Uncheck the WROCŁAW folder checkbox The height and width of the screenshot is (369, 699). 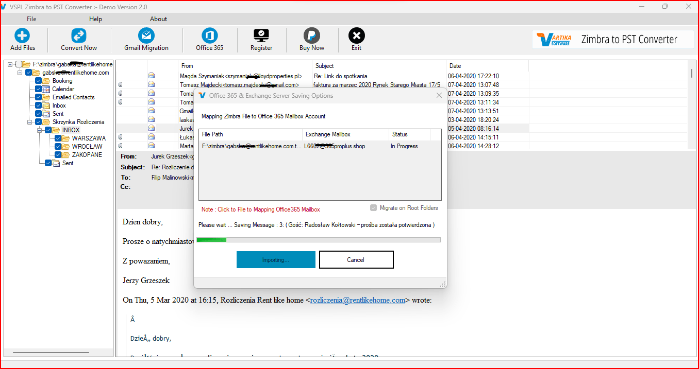coord(58,147)
